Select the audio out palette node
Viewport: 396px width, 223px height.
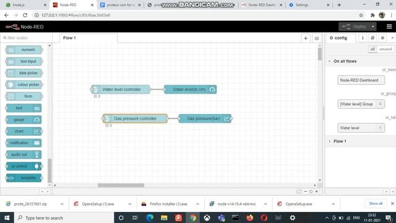24,154
